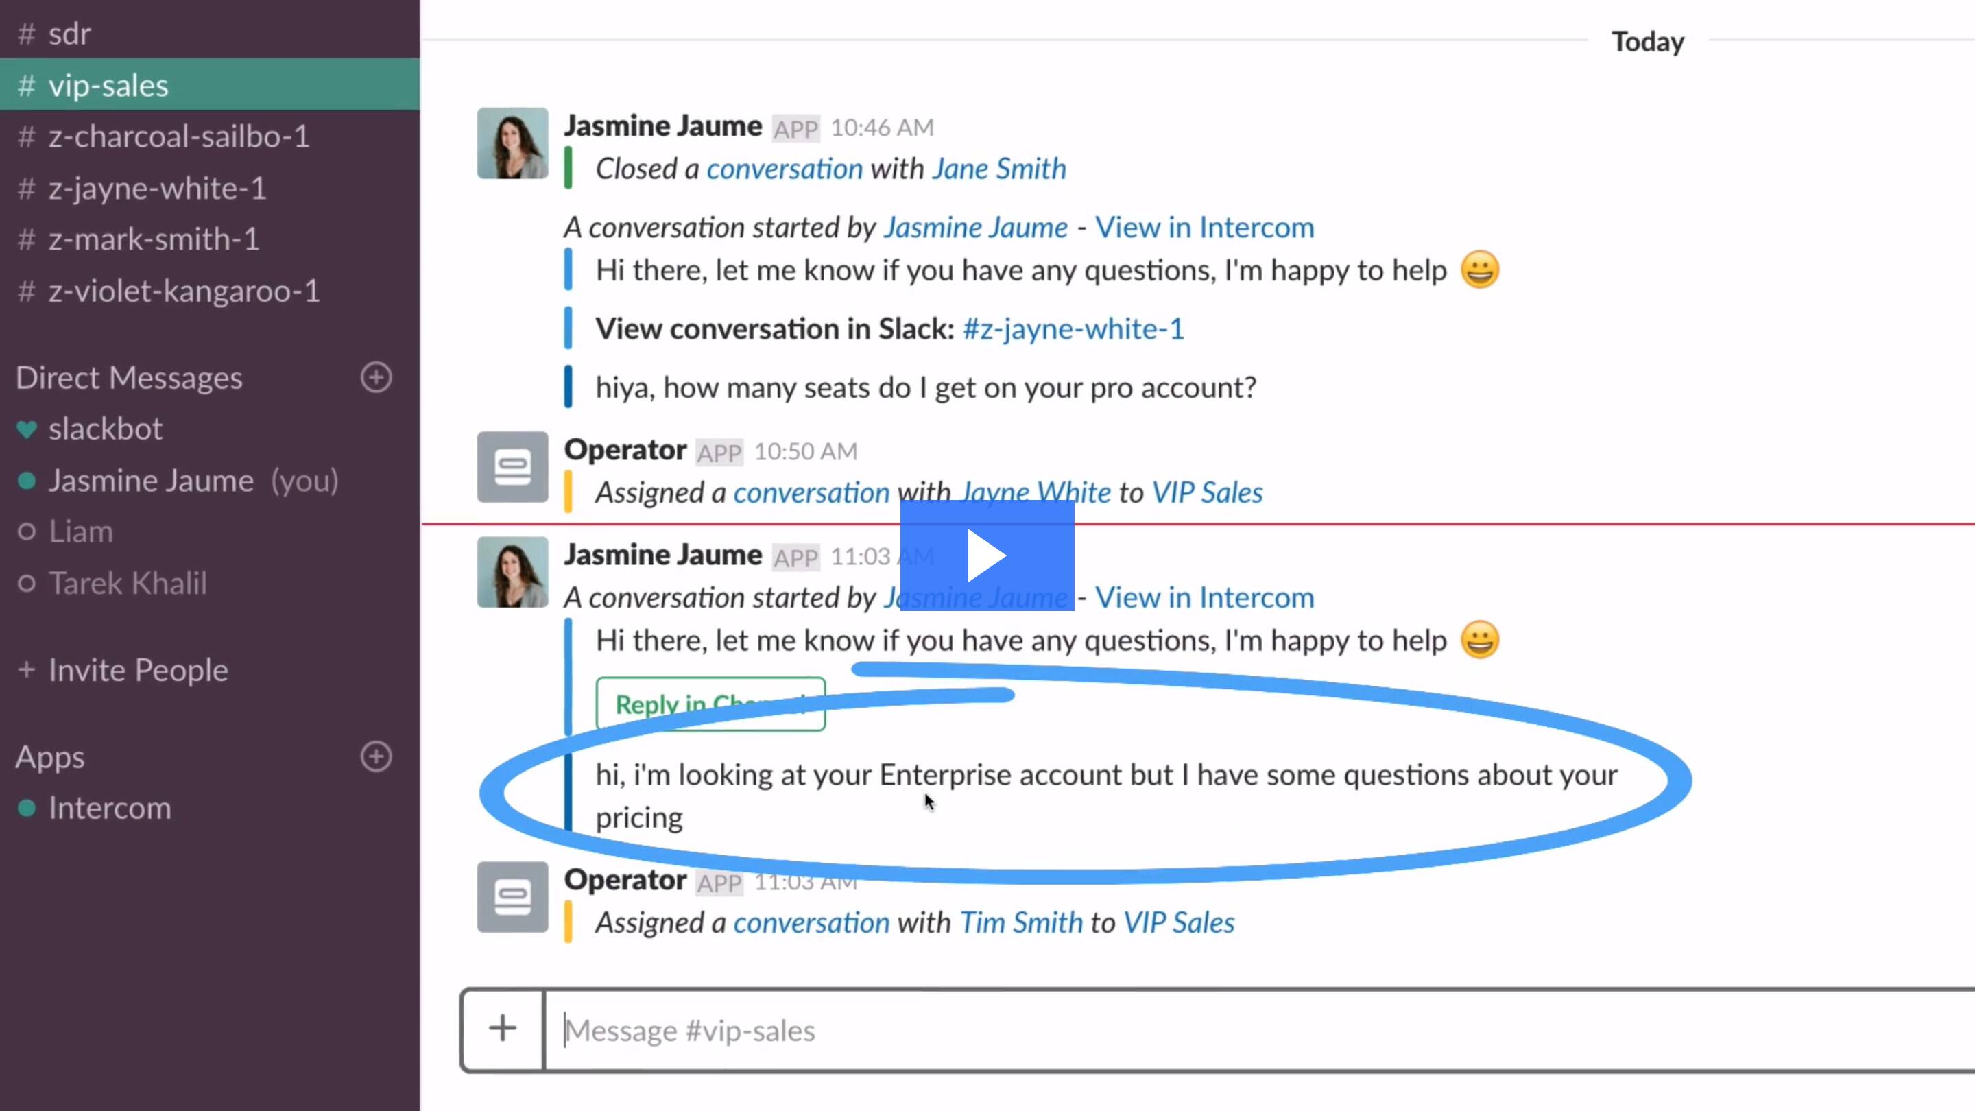Click the Slackbot direct message

[x=104, y=427]
